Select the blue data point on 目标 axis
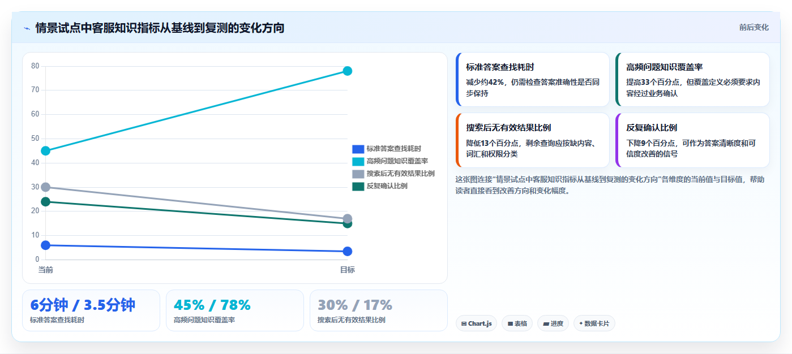This screenshot has height=354, width=792. coord(348,251)
